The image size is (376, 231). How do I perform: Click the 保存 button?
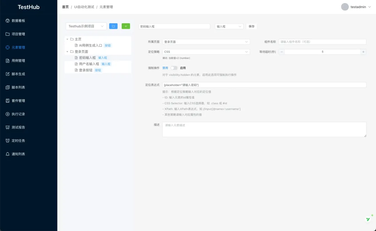(x=251, y=26)
